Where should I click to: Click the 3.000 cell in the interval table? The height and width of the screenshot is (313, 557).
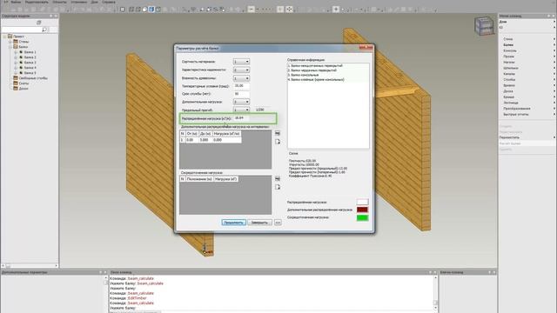pos(205,140)
